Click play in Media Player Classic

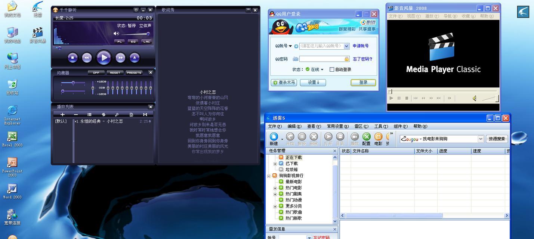click(x=391, y=98)
